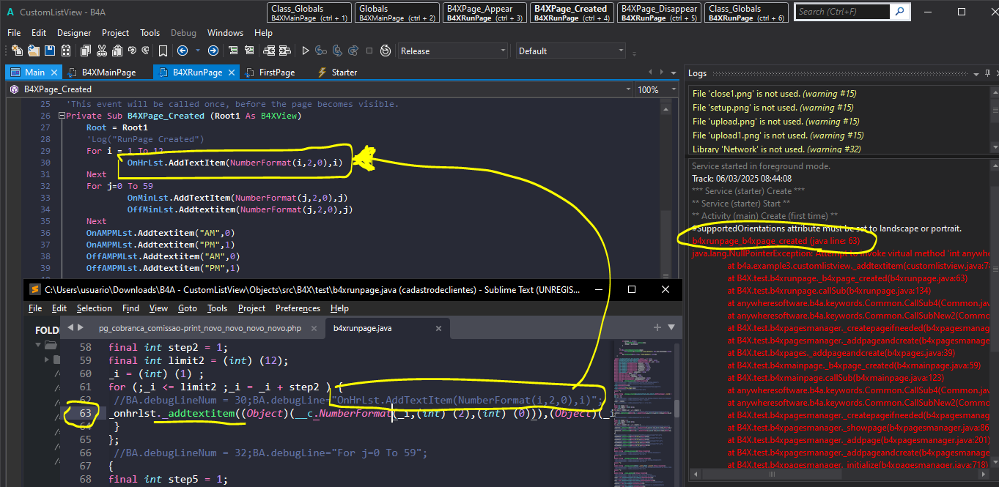This screenshot has width=999, height=487.
Task: Click Sublime's previous tab left arrow
Action: [70, 328]
